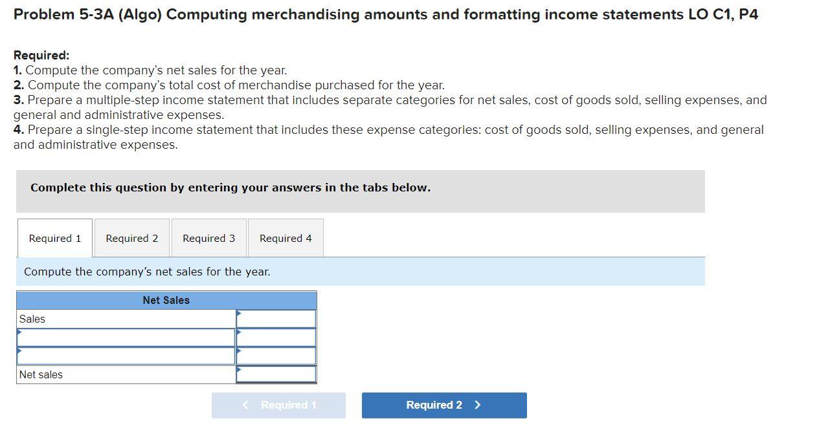
Task: Open the Required 4 tab
Action: point(285,238)
